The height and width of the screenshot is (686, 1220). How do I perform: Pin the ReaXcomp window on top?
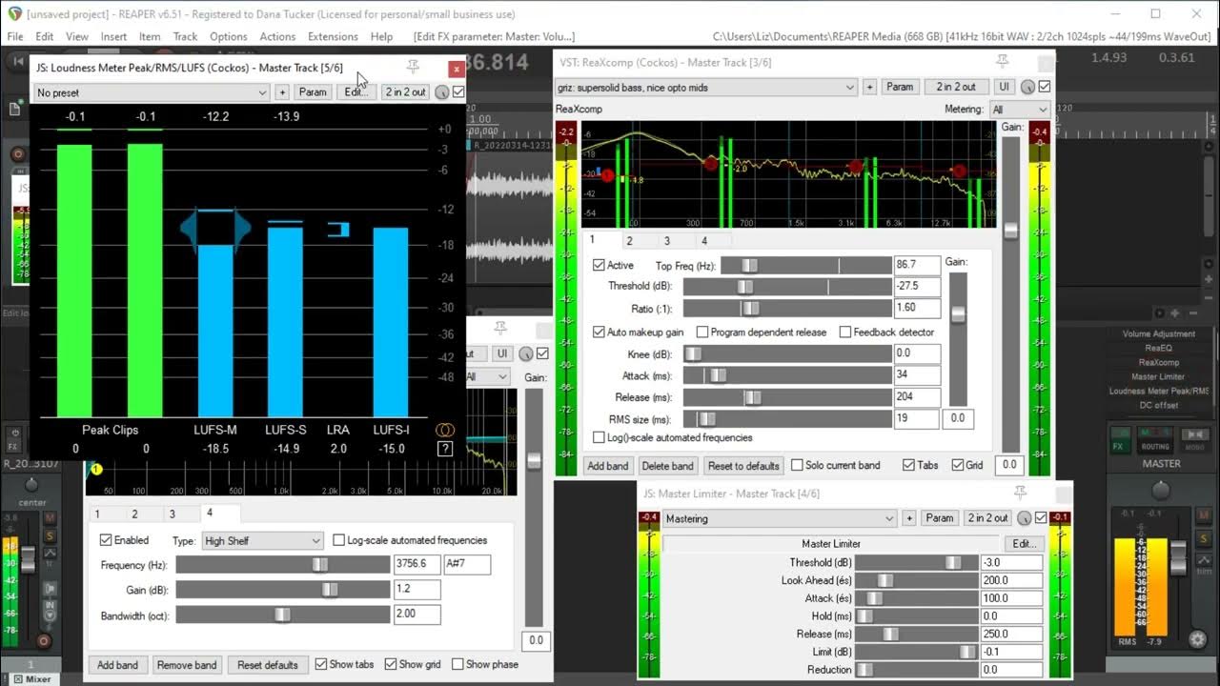1002,61
